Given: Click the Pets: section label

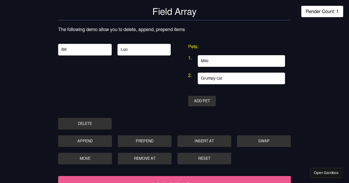Looking at the screenshot, I should click(x=193, y=46).
